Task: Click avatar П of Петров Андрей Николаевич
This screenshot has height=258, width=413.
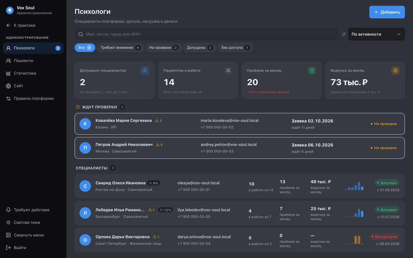Action: (85, 148)
